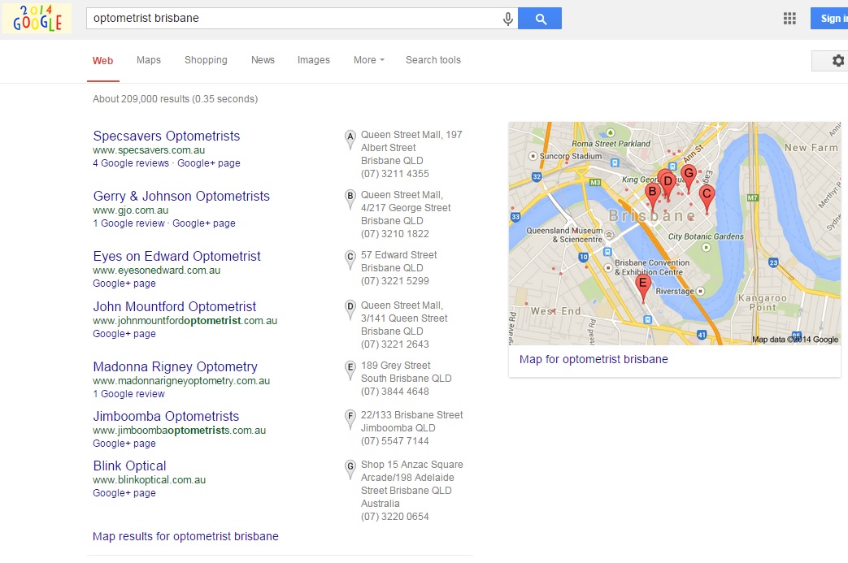Click list marker F next to Jimboomba address
848x563 pixels.
tap(350, 420)
